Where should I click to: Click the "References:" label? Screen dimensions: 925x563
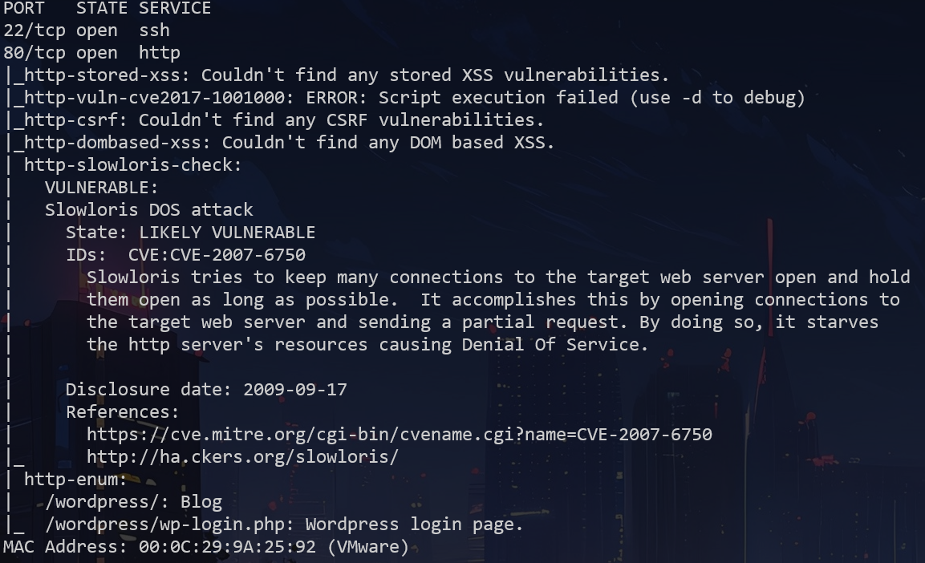pos(122,412)
